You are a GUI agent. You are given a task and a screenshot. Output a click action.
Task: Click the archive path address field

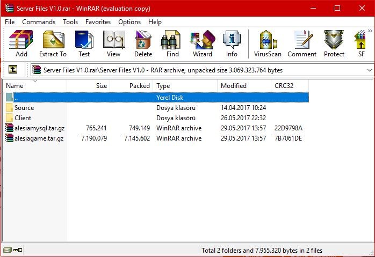[x=202, y=70]
